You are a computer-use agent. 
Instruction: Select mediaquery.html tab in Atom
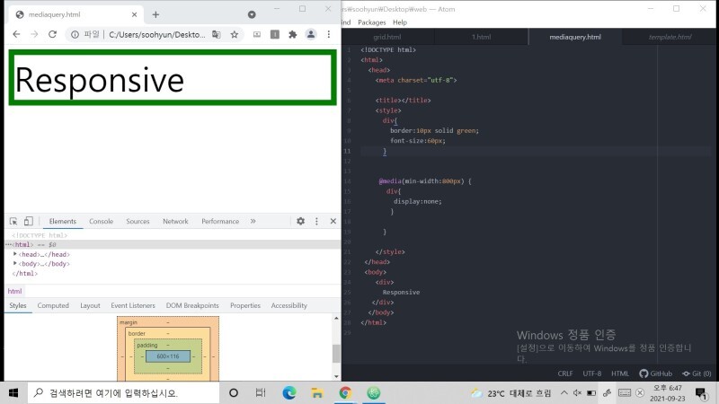[x=575, y=37]
